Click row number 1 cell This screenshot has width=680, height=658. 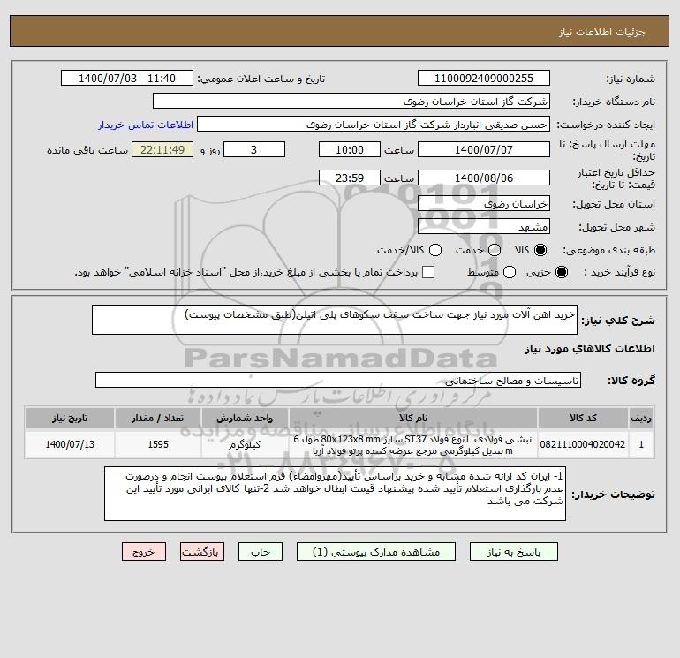pos(641,444)
